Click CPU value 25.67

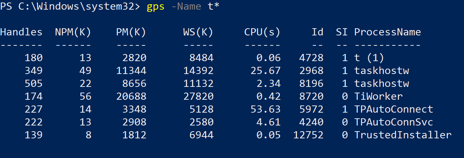click(265, 71)
